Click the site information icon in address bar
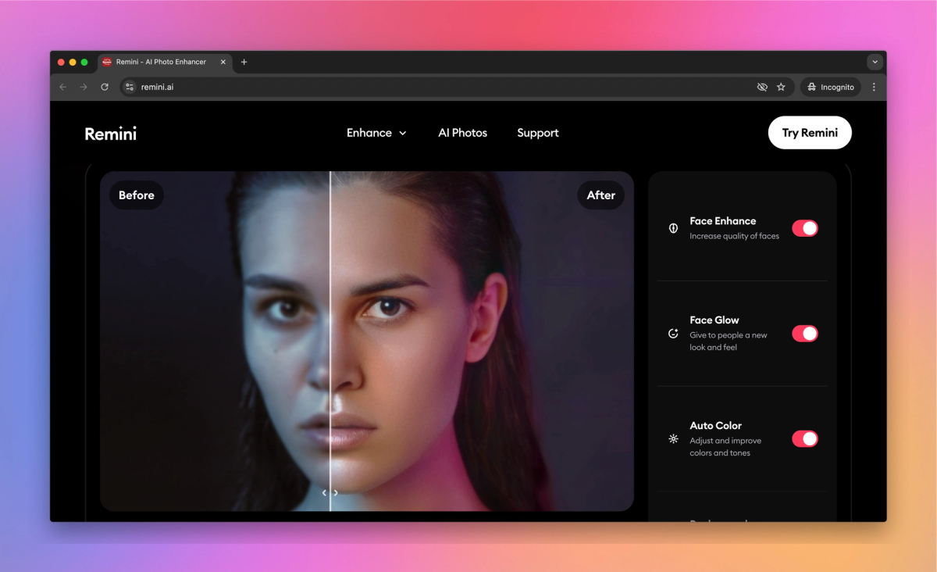937x572 pixels. (130, 87)
